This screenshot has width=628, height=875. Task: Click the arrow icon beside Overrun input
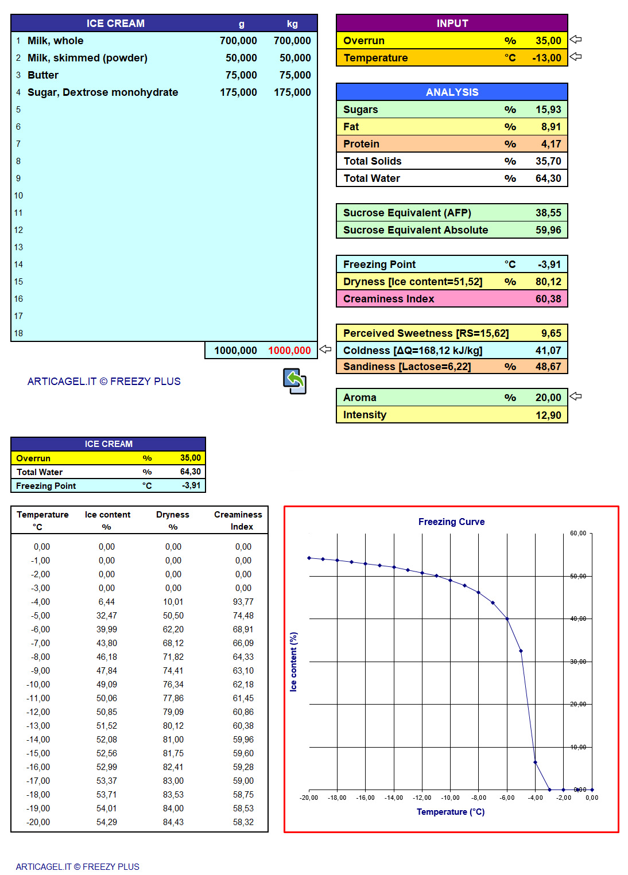click(576, 40)
